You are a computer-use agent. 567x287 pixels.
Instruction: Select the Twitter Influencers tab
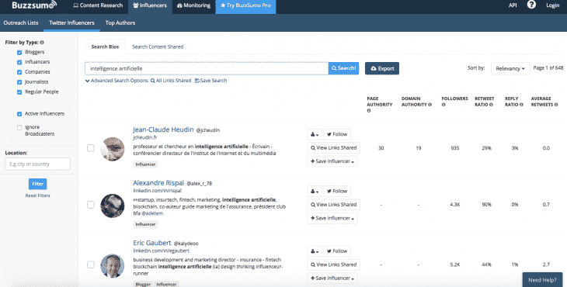[x=71, y=22]
